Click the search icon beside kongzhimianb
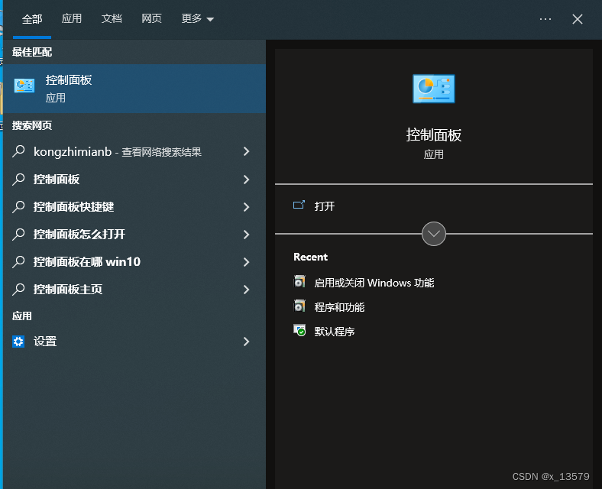Image resolution: width=602 pixels, height=489 pixels. click(x=18, y=151)
